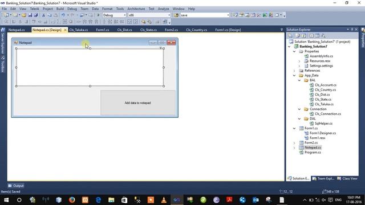This screenshot has width=365, height=205.
Task: Switch to the Class View tab
Action: pyautogui.click(x=347, y=178)
